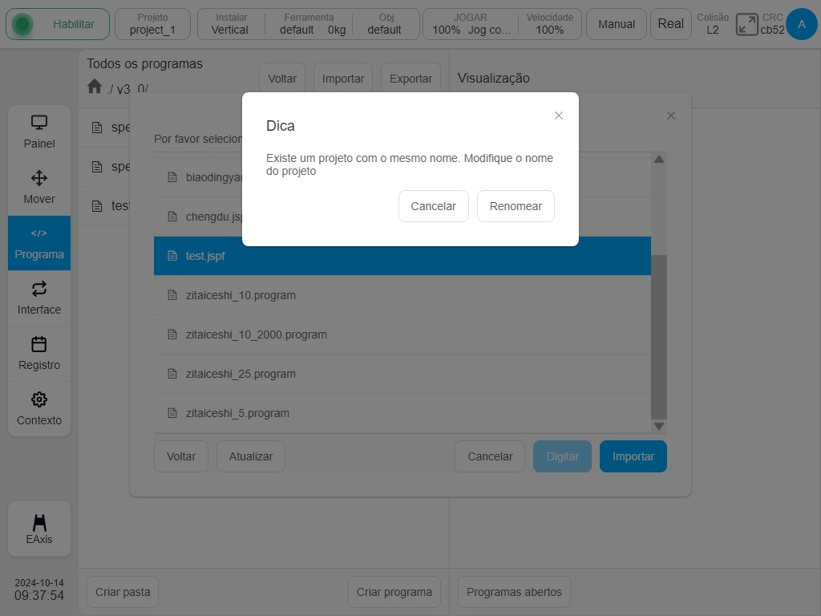Select zitaiceshi_10.program in the file list
The height and width of the screenshot is (616, 821).
click(402, 295)
